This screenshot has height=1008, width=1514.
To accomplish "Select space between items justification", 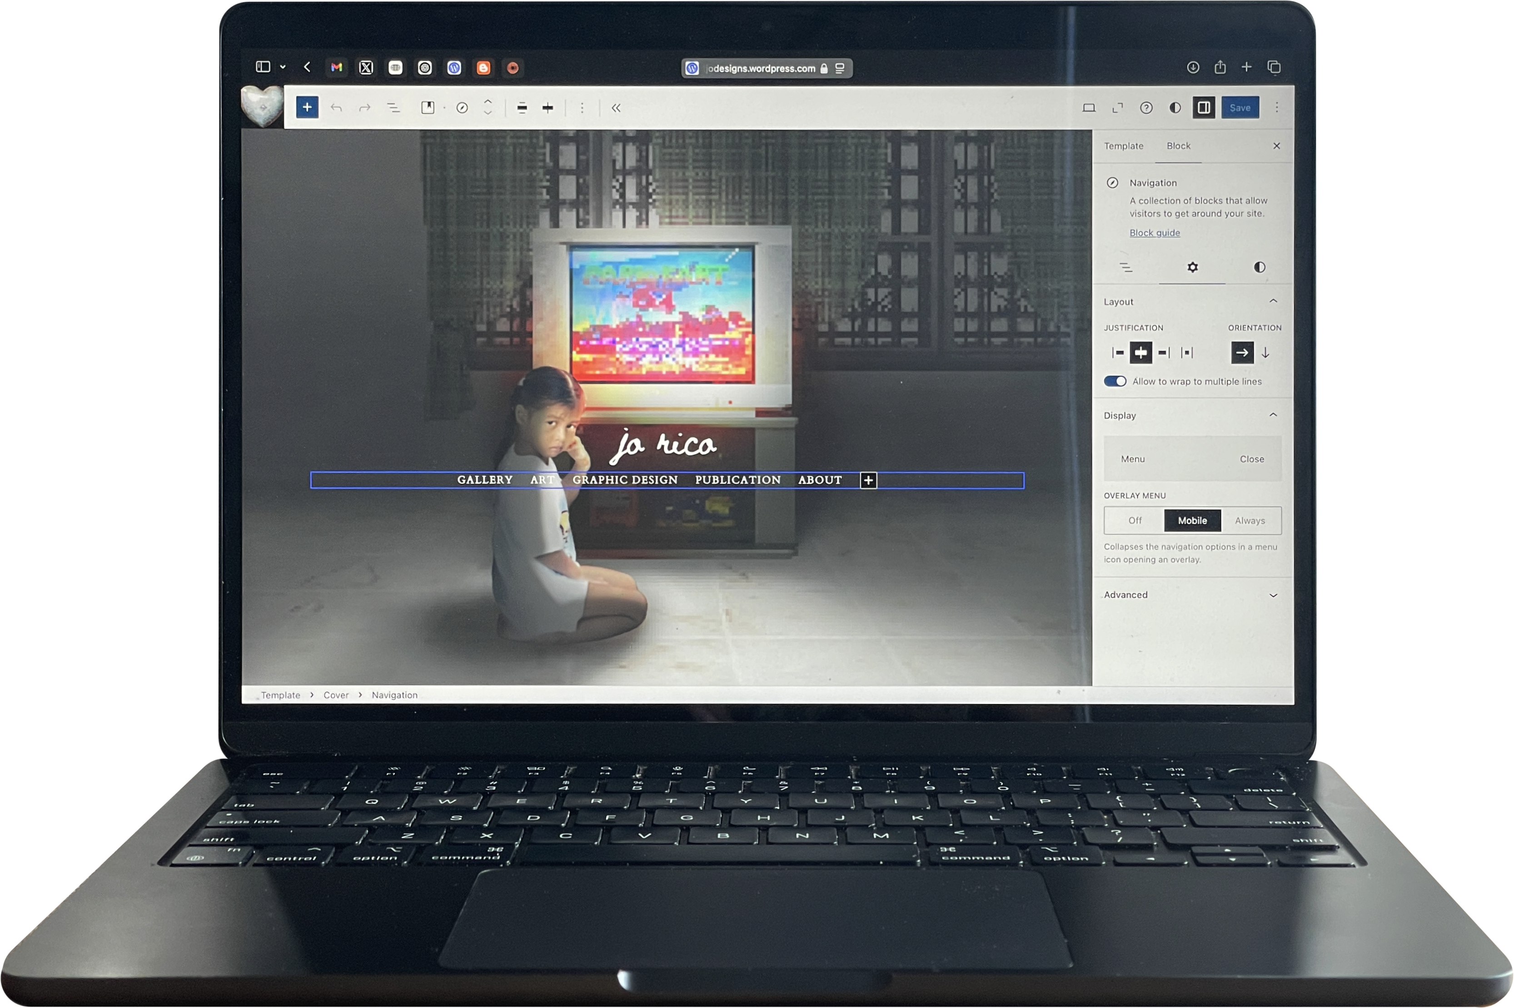I will (1187, 353).
